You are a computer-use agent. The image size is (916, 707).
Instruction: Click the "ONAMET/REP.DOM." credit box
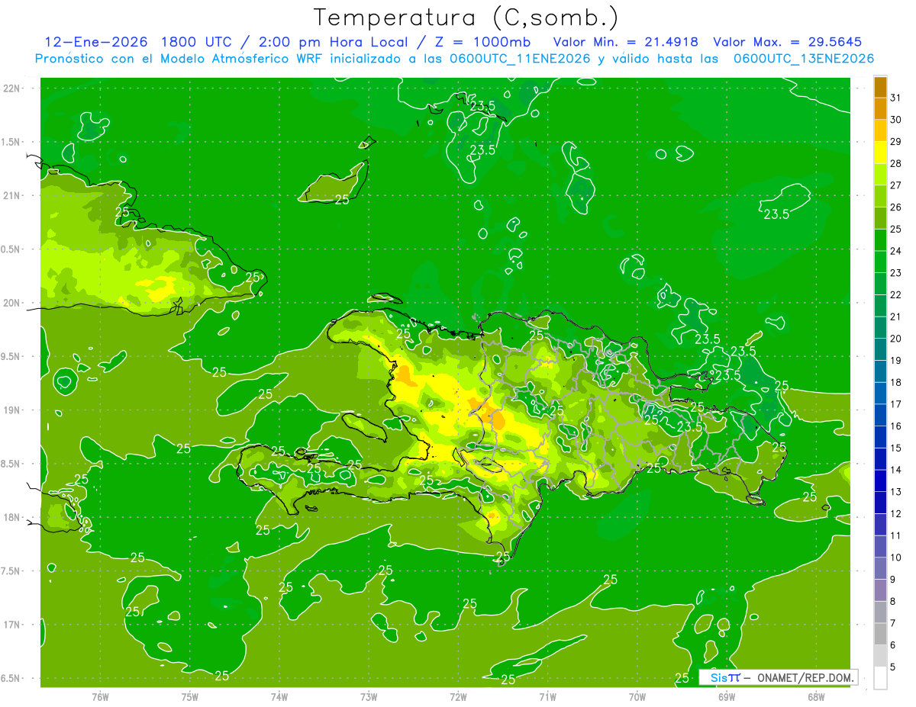click(778, 677)
